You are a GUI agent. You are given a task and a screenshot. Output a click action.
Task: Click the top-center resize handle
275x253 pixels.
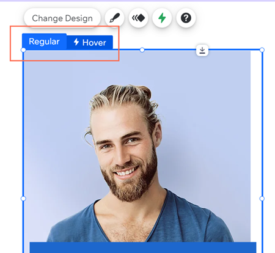tap(142, 50)
